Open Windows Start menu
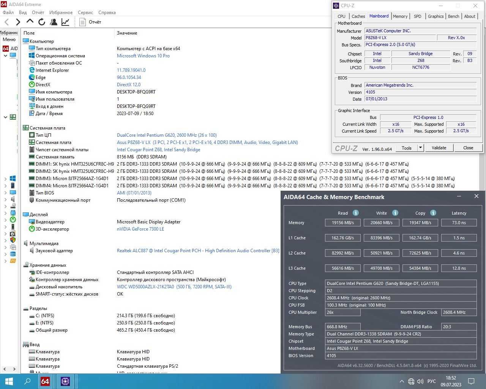Viewport: 486px width, 389px height. (x=9, y=381)
